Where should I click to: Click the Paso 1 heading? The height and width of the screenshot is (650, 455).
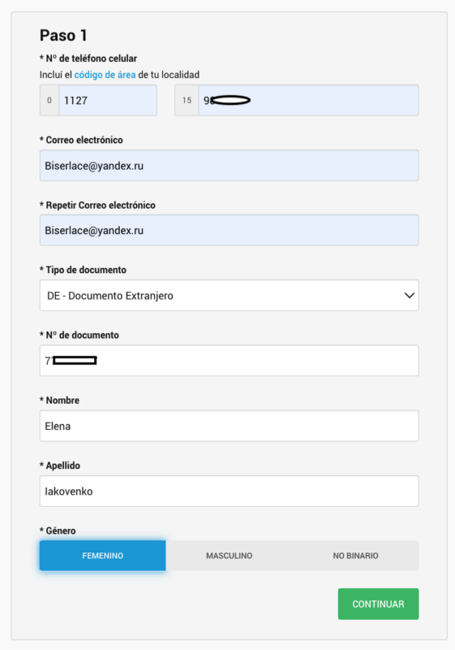63,35
